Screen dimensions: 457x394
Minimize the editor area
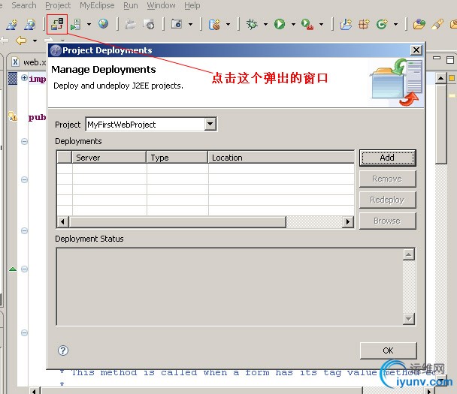point(437,58)
